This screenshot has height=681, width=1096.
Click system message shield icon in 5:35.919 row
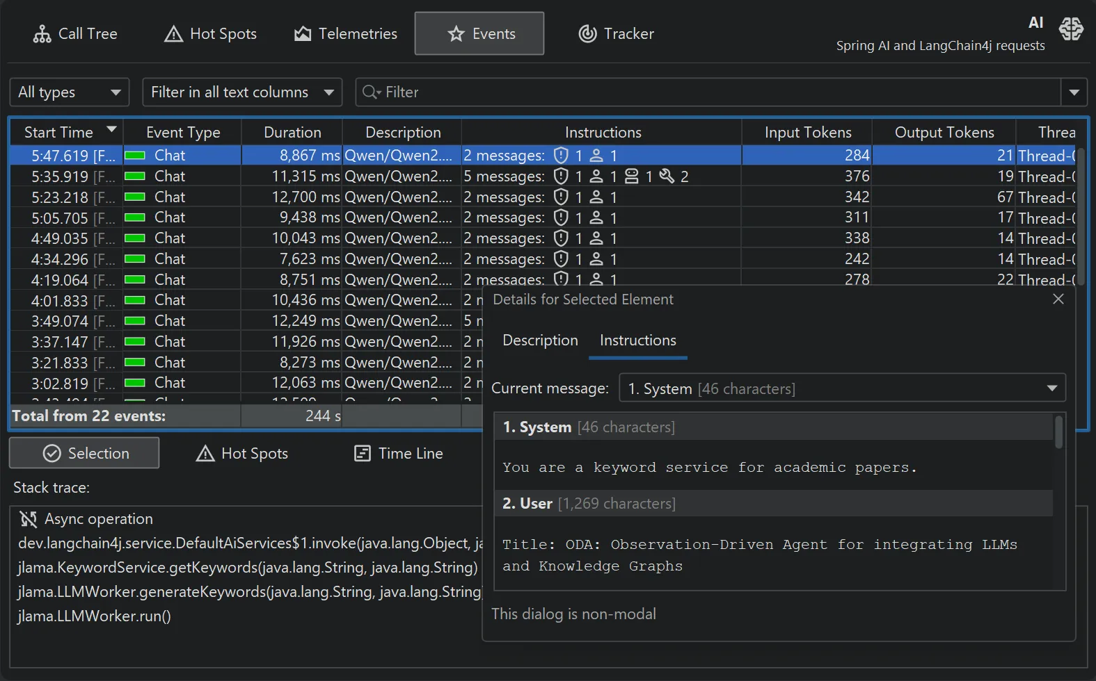point(561,177)
